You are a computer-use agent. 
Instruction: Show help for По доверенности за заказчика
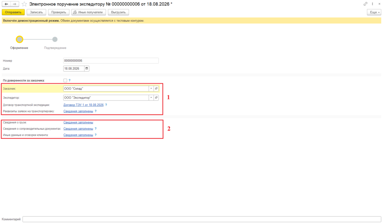[x=69, y=80]
